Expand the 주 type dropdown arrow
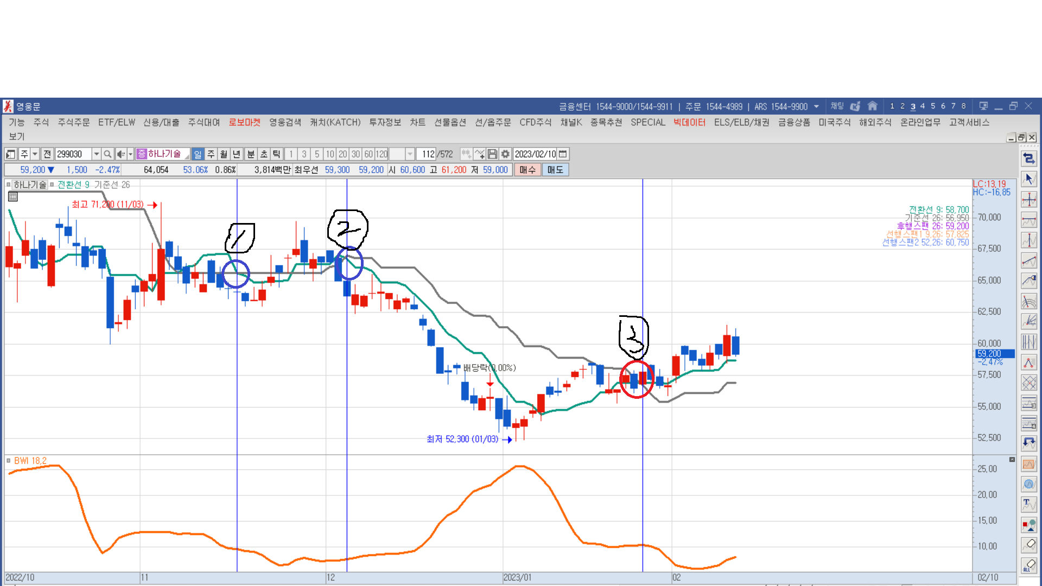 (x=35, y=154)
